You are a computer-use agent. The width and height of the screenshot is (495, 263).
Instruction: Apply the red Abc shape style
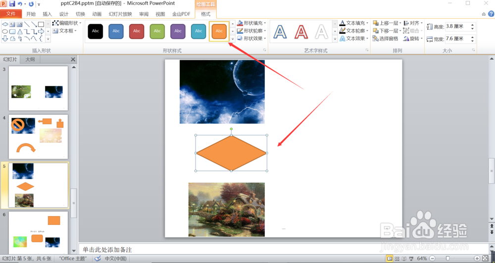coord(137,31)
